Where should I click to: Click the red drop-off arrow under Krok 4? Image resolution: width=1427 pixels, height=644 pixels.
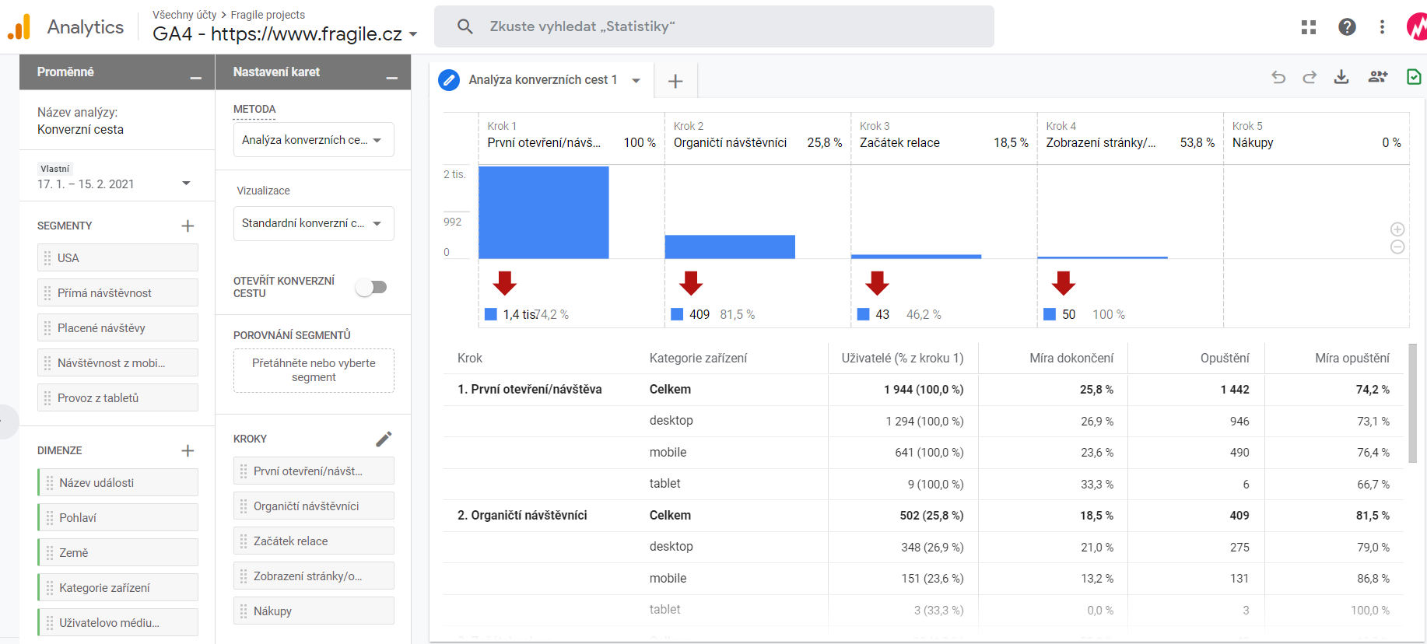coord(1064,283)
